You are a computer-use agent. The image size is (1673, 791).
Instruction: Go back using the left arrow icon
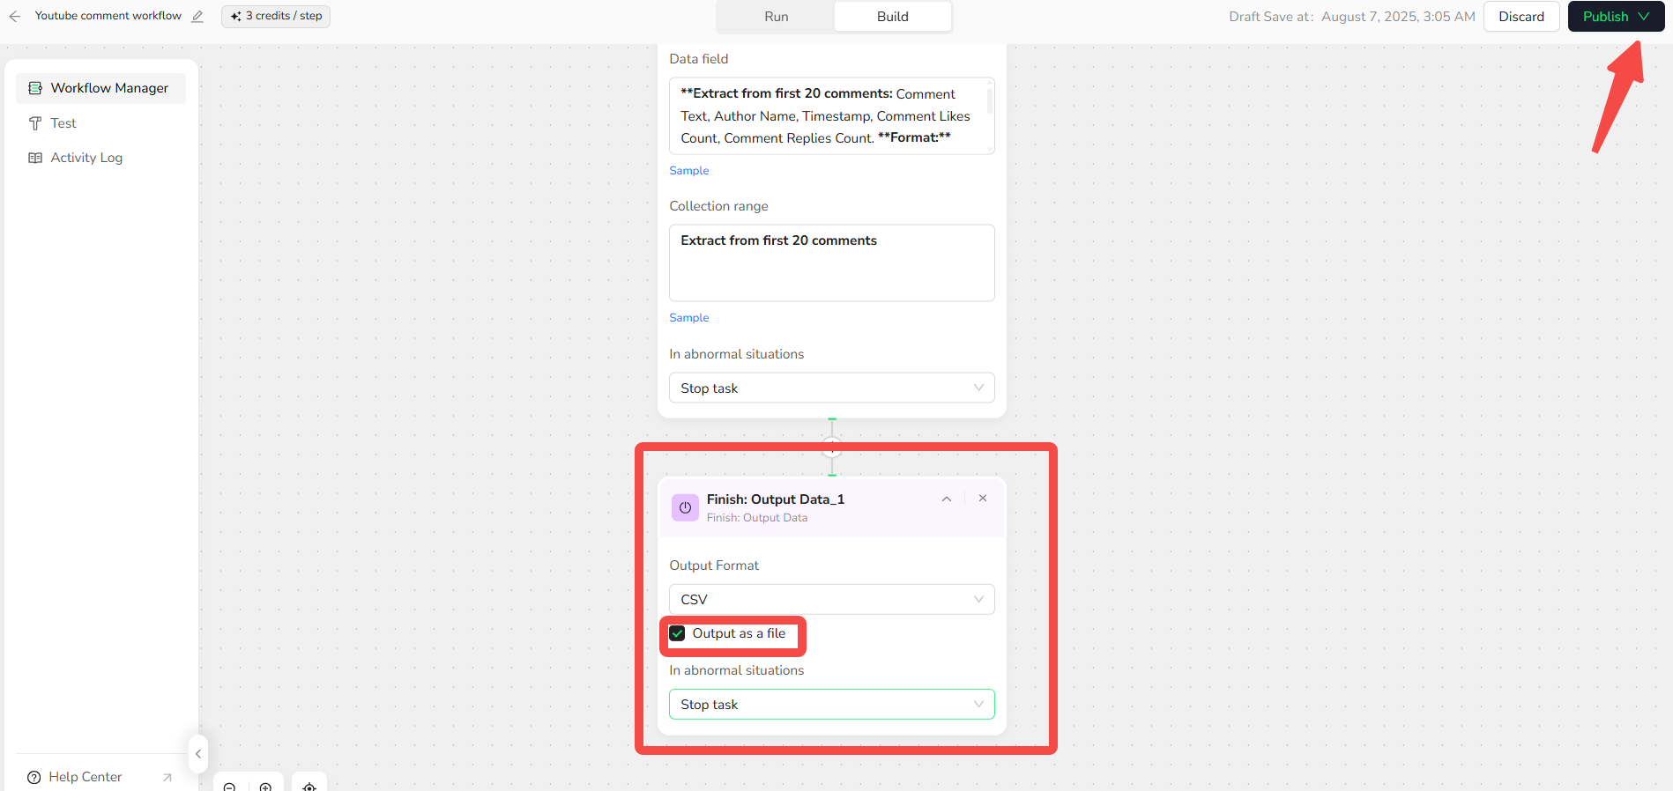point(15,16)
